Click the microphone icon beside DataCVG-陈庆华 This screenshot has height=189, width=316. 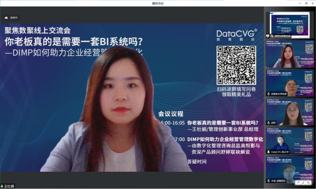click(268, 152)
